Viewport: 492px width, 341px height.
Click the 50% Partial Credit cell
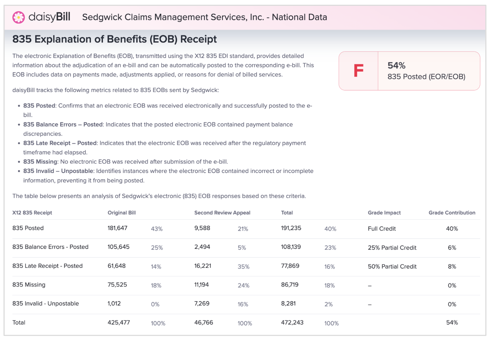[x=392, y=267]
